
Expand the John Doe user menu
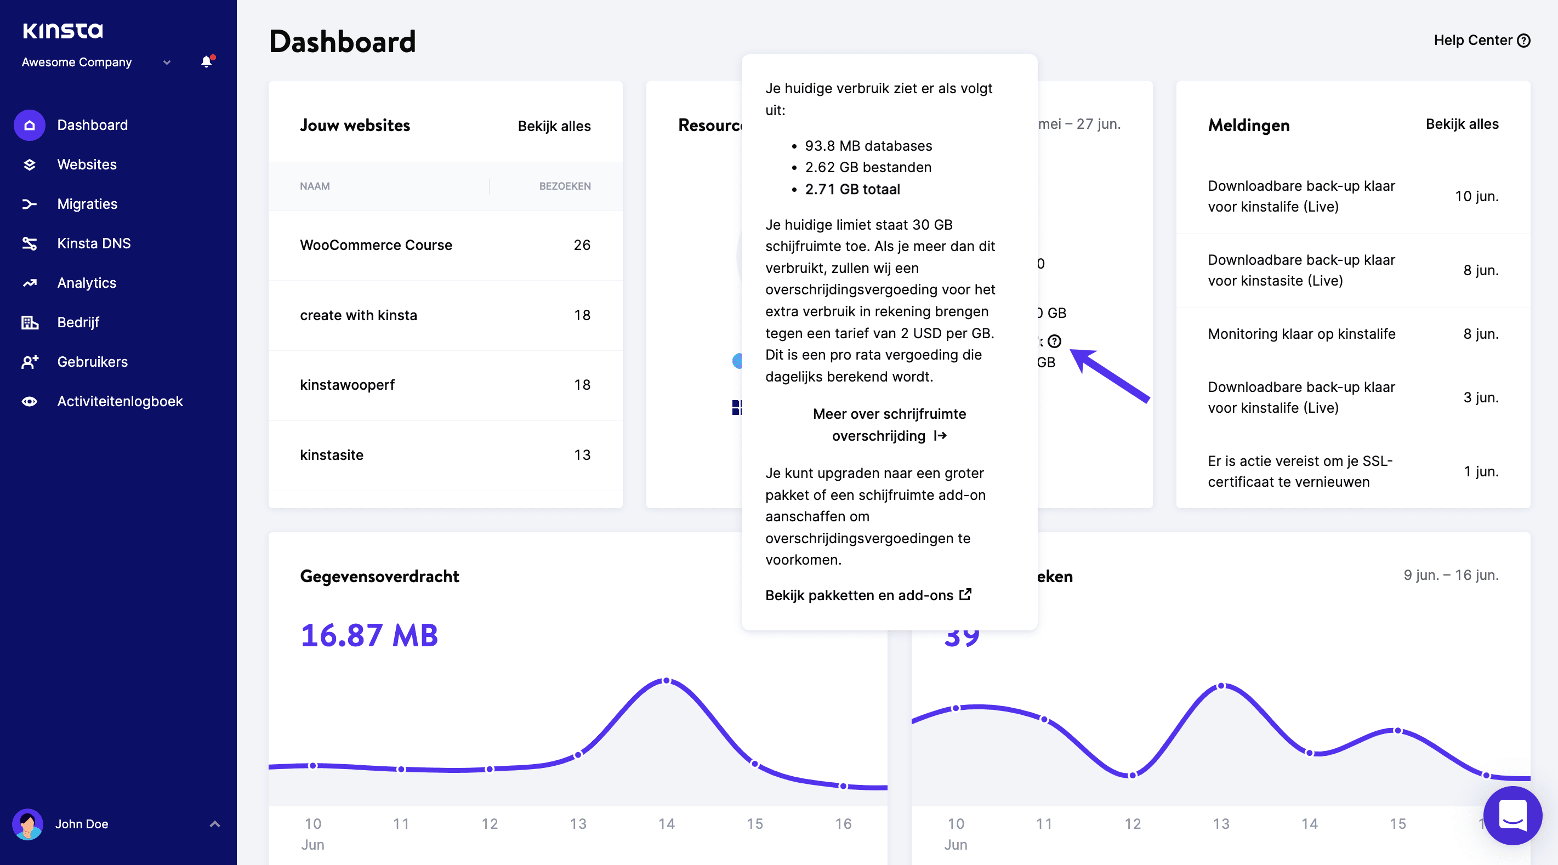215,824
